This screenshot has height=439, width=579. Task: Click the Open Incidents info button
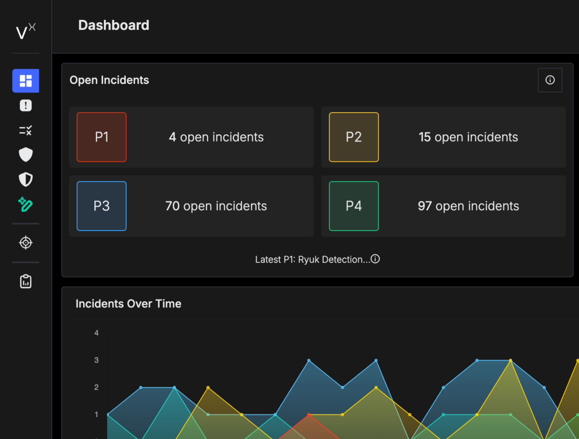click(550, 80)
